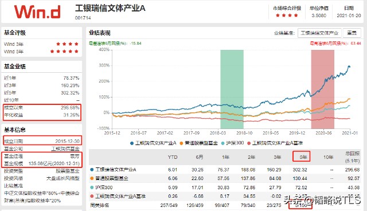
Task: Click the 业绩表现 section header
Action: (x=100, y=33)
